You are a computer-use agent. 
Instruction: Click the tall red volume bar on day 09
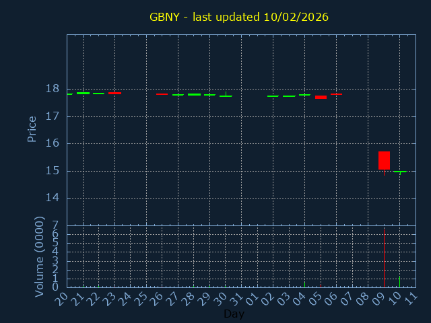click(384, 259)
